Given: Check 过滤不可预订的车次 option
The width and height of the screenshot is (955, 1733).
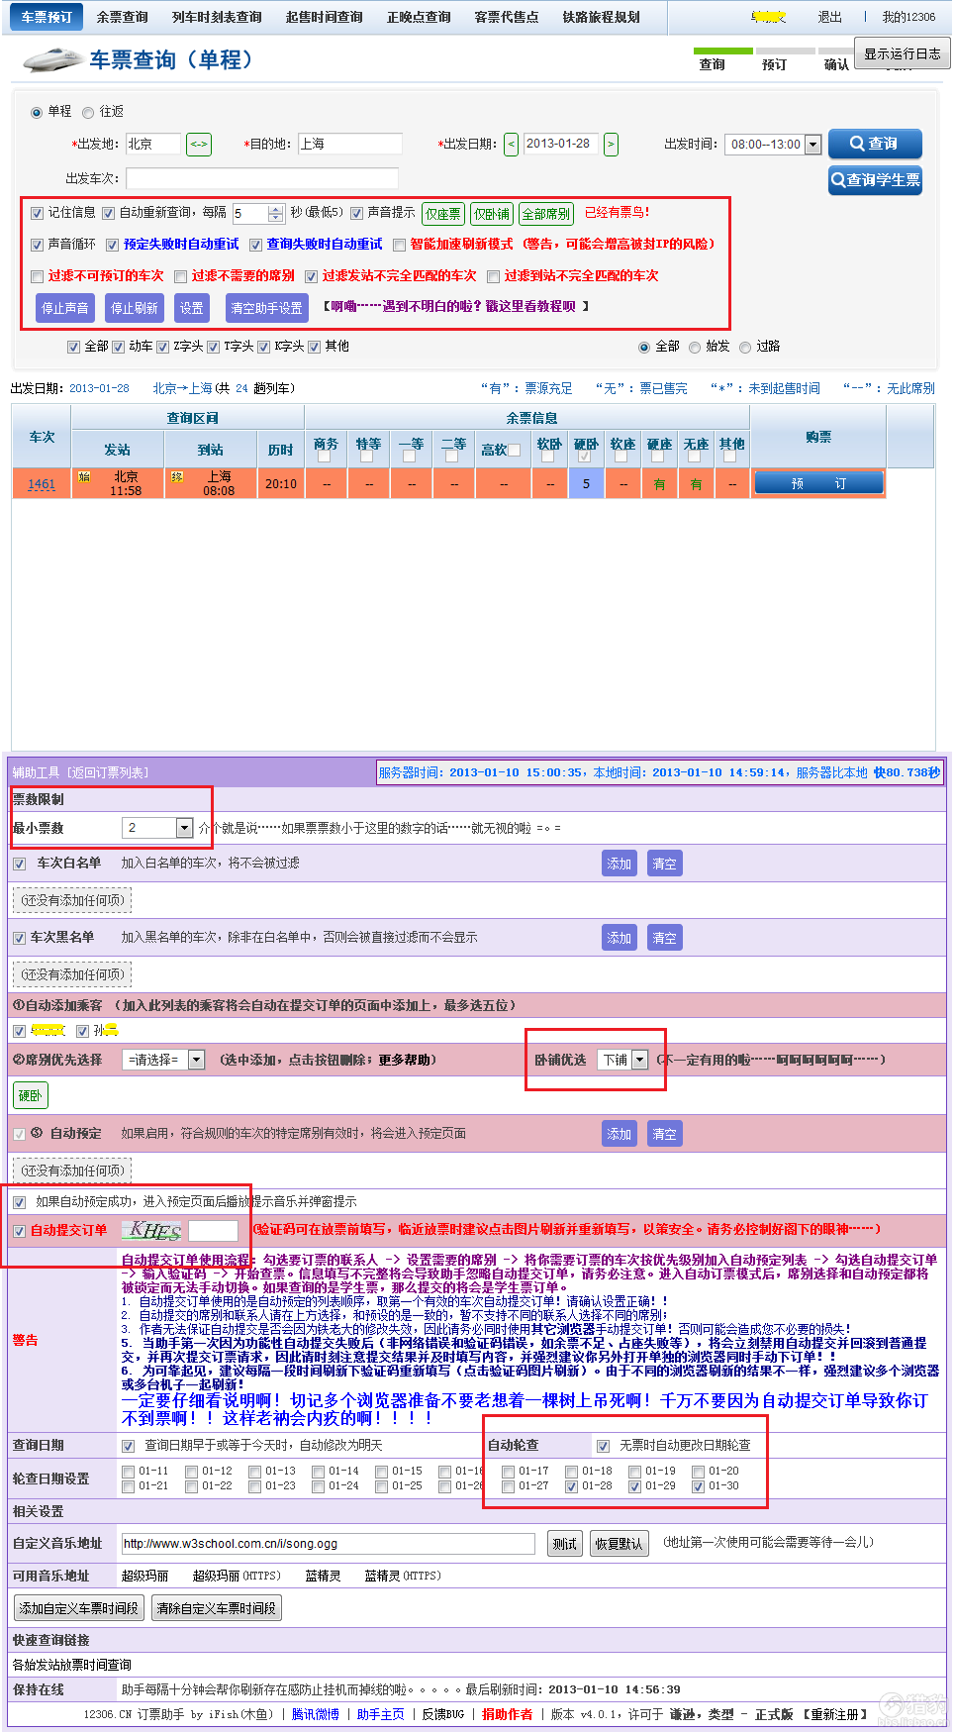Looking at the screenshot, I should [x=37, y=276].
